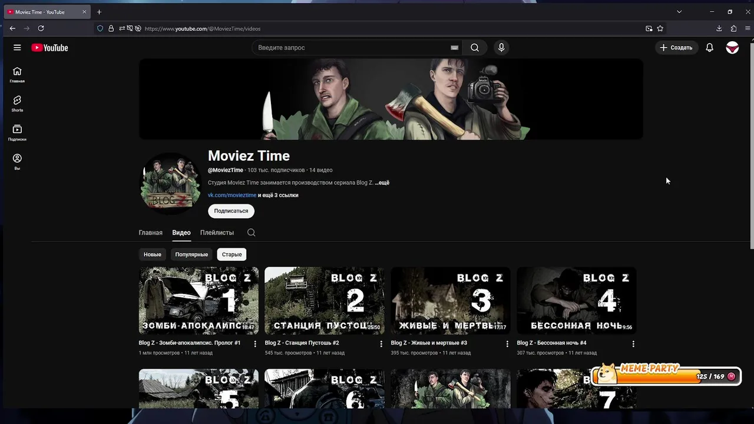This screenshot has width=754, height=424.
Task: Click the Blog Z 1 video thumbnail
Action: tap(199, 300)
